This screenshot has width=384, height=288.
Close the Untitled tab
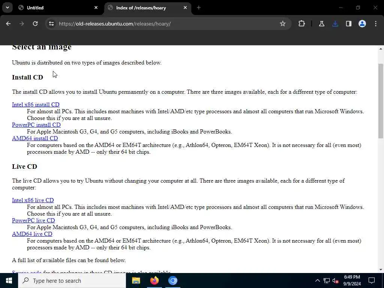coord(96,7)
